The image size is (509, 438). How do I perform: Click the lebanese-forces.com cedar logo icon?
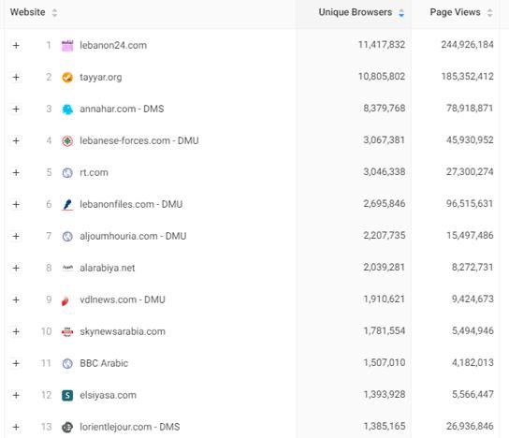click(x=67, y=141)
